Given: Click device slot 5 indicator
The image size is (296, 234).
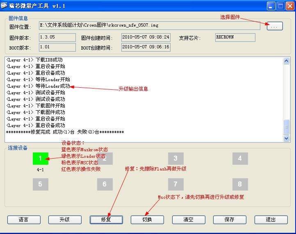Looking at the screenshot, I should pyautogui.click(x=40, y=184).
